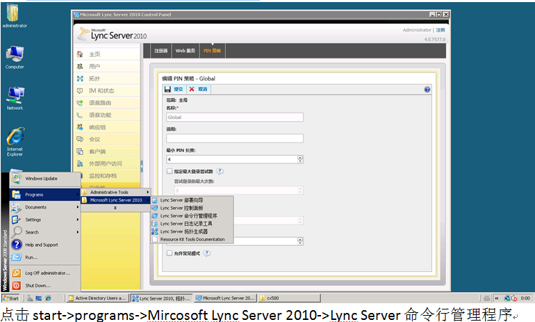Open the Computer desktop icon
This screenshot has width=535, height=322.
click(x=15, y=55)
